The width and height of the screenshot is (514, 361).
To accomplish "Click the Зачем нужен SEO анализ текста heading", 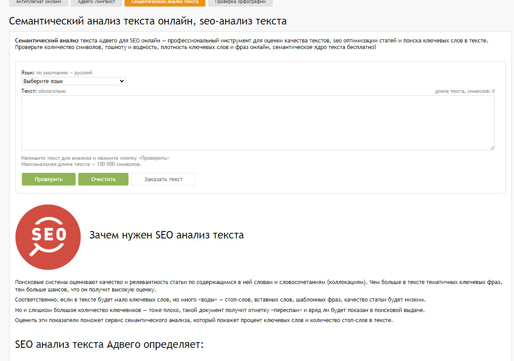I will click(167, 235).
